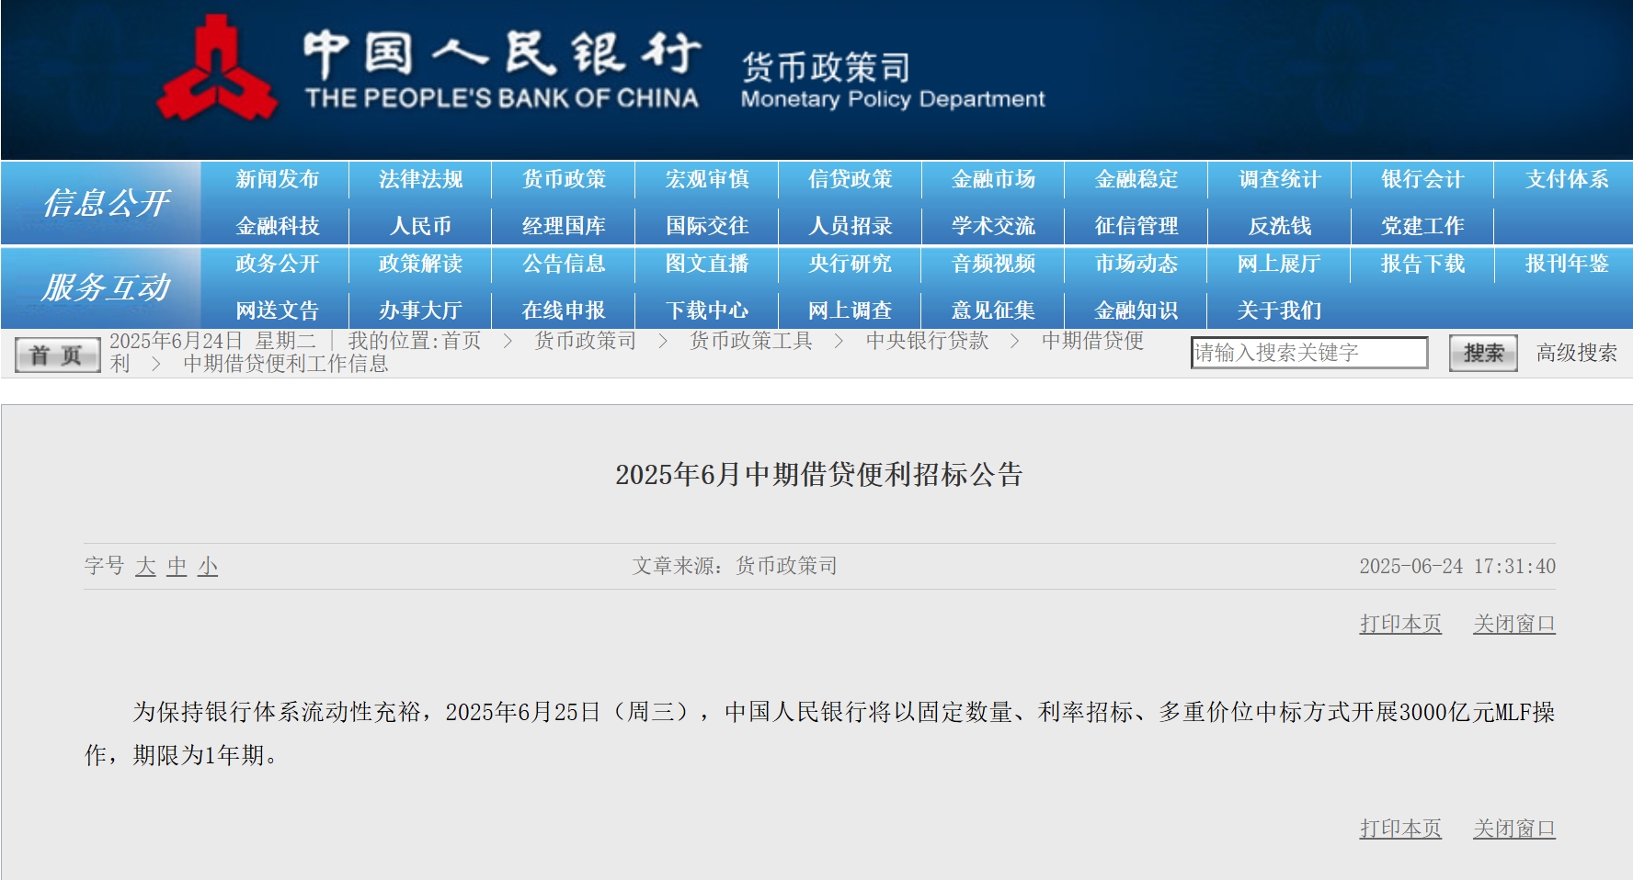Select the 宏观审慎 navigation item

[707, 179]
